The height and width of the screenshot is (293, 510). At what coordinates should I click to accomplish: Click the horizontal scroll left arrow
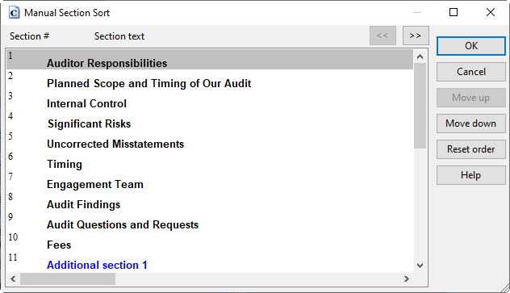13,278
